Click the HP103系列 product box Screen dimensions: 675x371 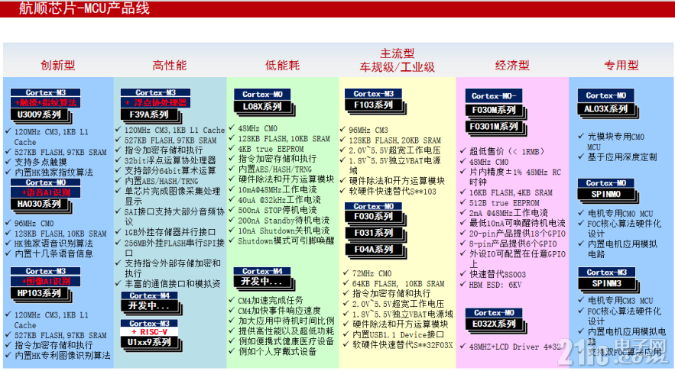point(40,293)
